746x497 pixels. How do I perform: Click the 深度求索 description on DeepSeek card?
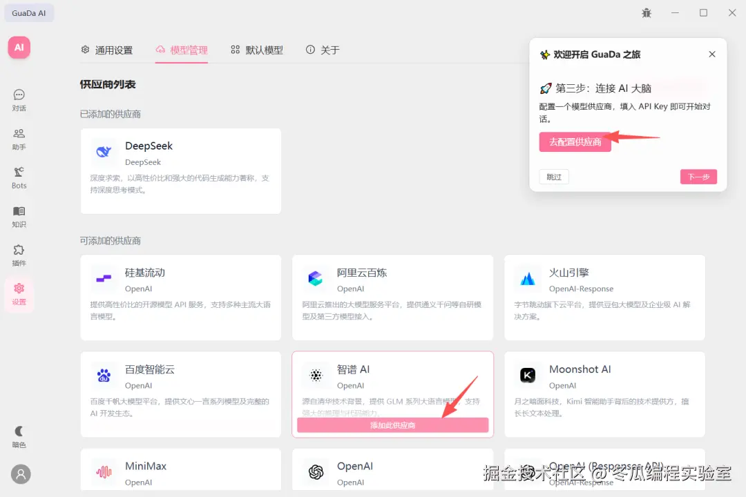pyautogui.click(x=180, y=184)
